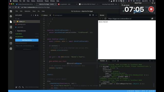
Task: Click the GitHub icon at sidebar bottom
Action: pyautogui.click(x=19, y=87)
